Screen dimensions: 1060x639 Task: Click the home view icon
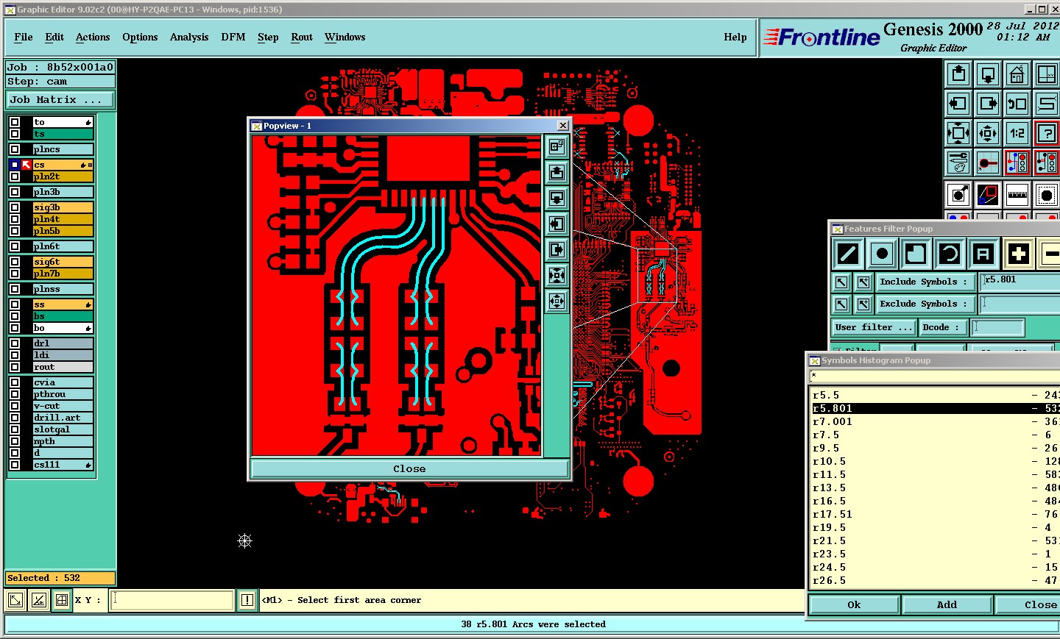[1017, 74]
